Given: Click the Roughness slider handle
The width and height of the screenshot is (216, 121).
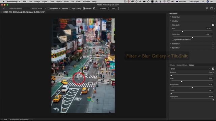Looking at the screenshot, I should tap(192, 87).
